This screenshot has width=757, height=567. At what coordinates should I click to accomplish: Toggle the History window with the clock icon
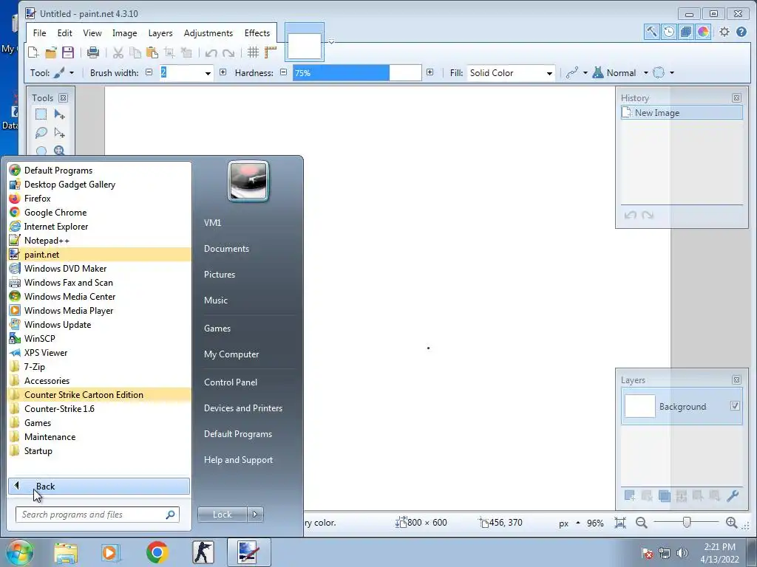(669, 32)
